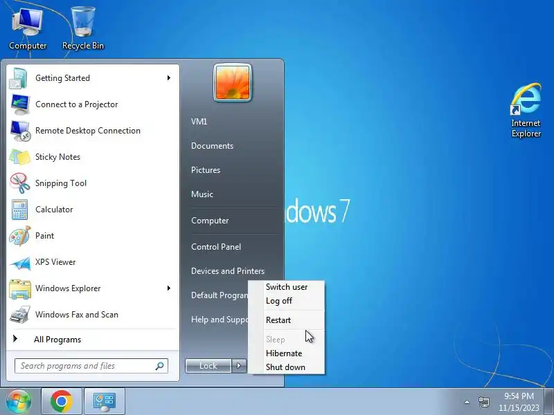Click the shutdown options arrow button
This screenshot has height=415, width=554.
239,366
